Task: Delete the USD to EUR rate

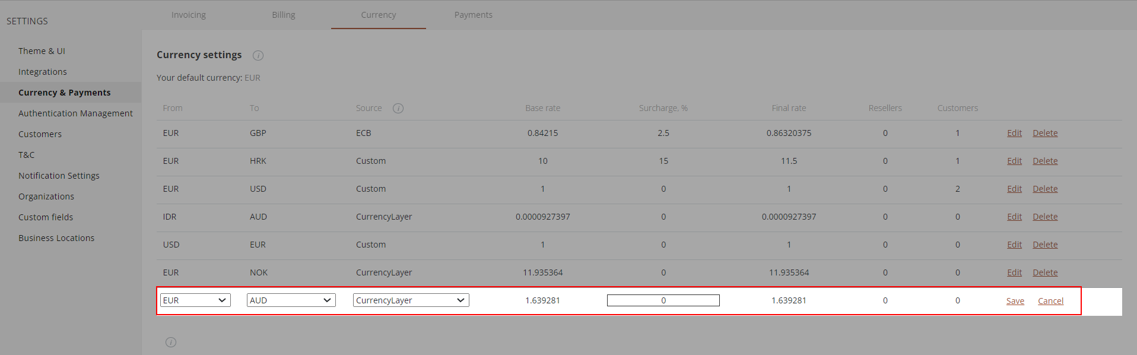Action: 1045,245
